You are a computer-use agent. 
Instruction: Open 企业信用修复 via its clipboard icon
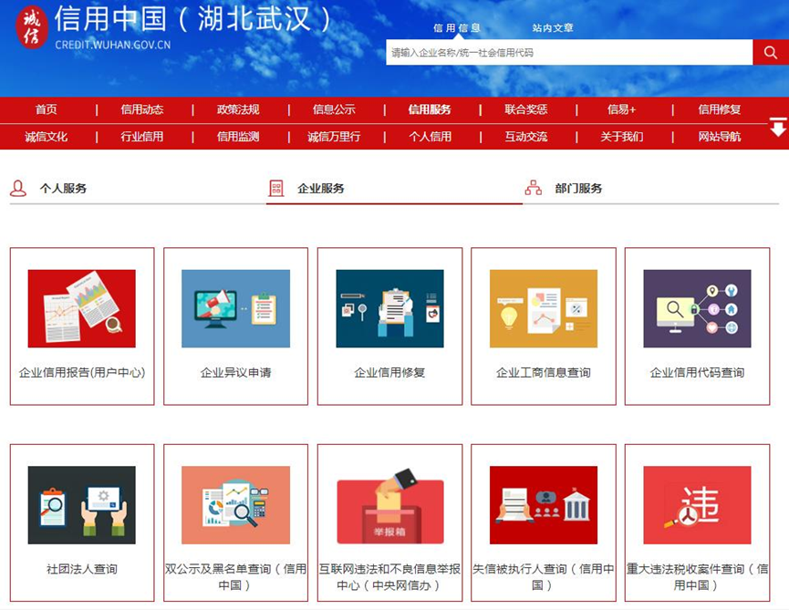[389, 310]
